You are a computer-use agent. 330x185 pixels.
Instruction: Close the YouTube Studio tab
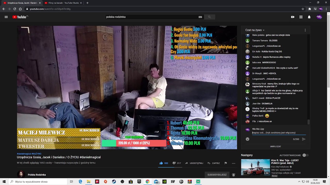pyautogui.click(x=81, y=3)
